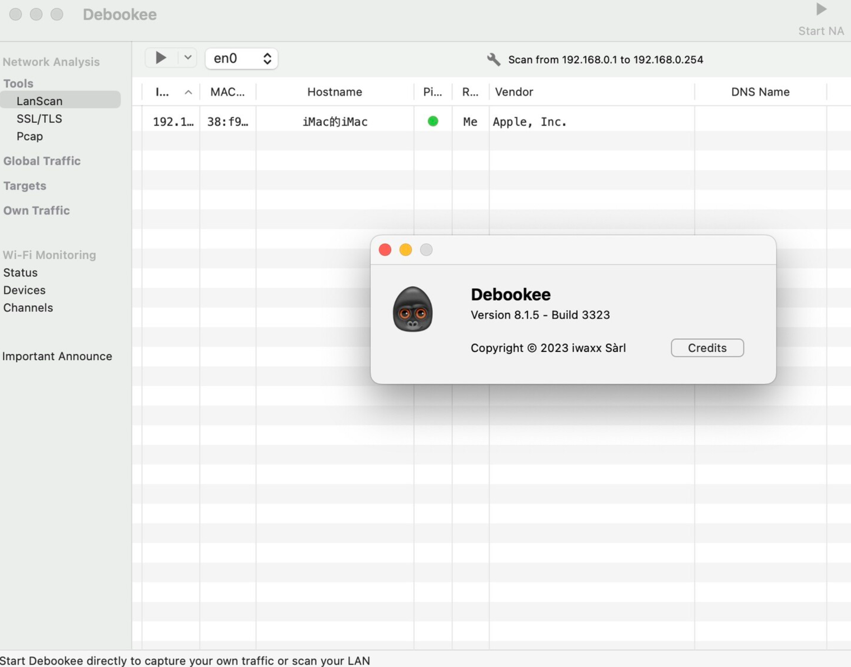Click the Wi-Fi Monitoring section header

click(x=49, y=255)
